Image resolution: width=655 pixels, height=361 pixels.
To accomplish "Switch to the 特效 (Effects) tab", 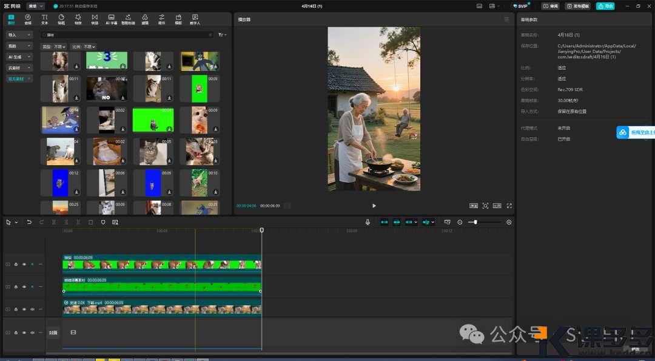I will click(78, 19).
